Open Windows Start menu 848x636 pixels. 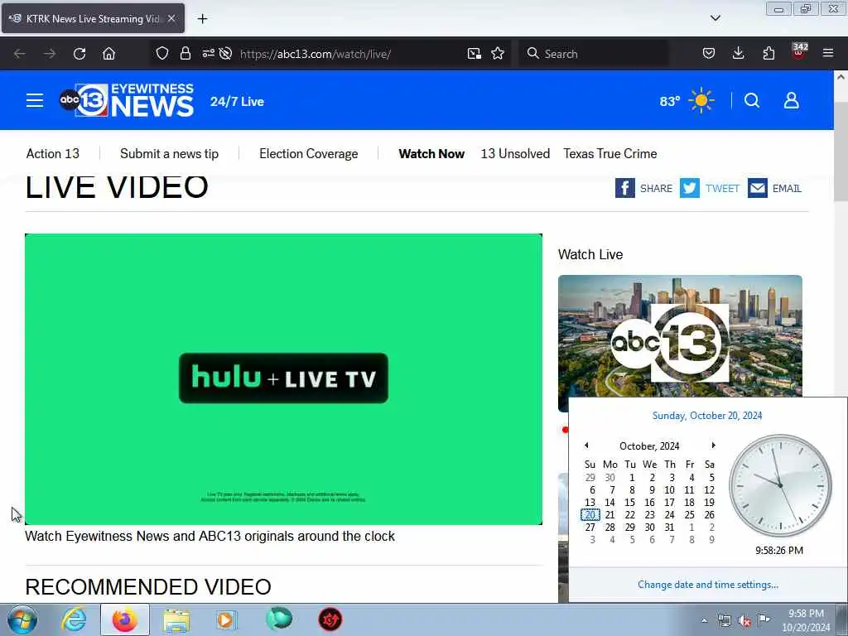(22, 619)
